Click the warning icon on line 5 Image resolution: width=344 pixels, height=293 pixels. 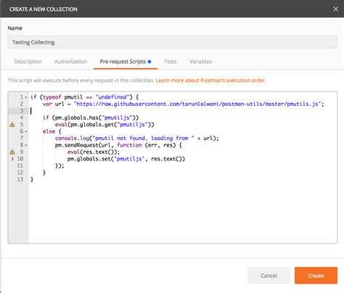12,125
